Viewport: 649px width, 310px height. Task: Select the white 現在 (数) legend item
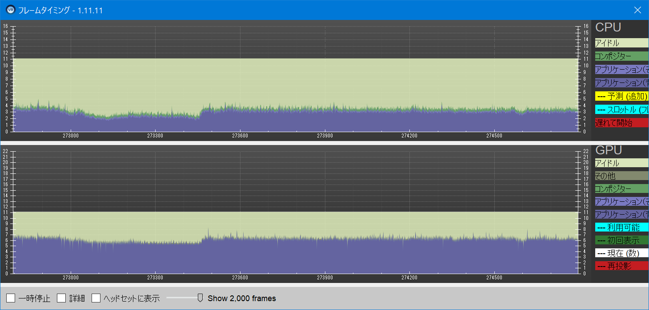click(621, 253)
